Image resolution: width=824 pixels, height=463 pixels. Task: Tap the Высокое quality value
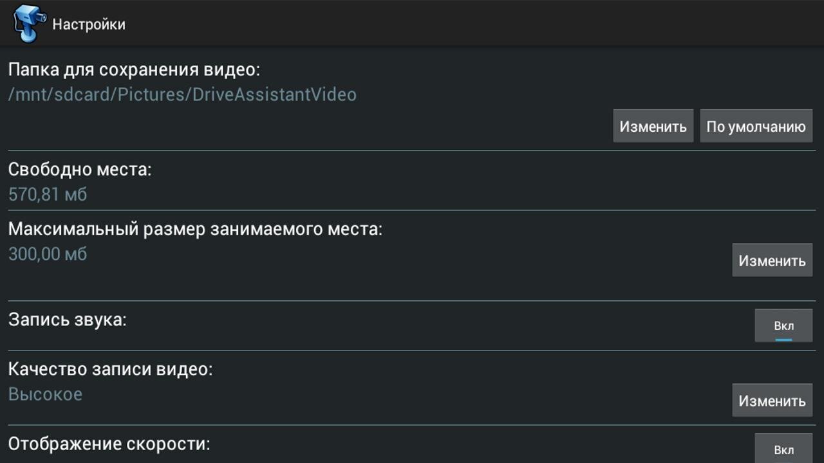point(46,394)
